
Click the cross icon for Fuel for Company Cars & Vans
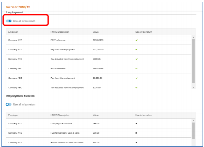click(136, 133)
